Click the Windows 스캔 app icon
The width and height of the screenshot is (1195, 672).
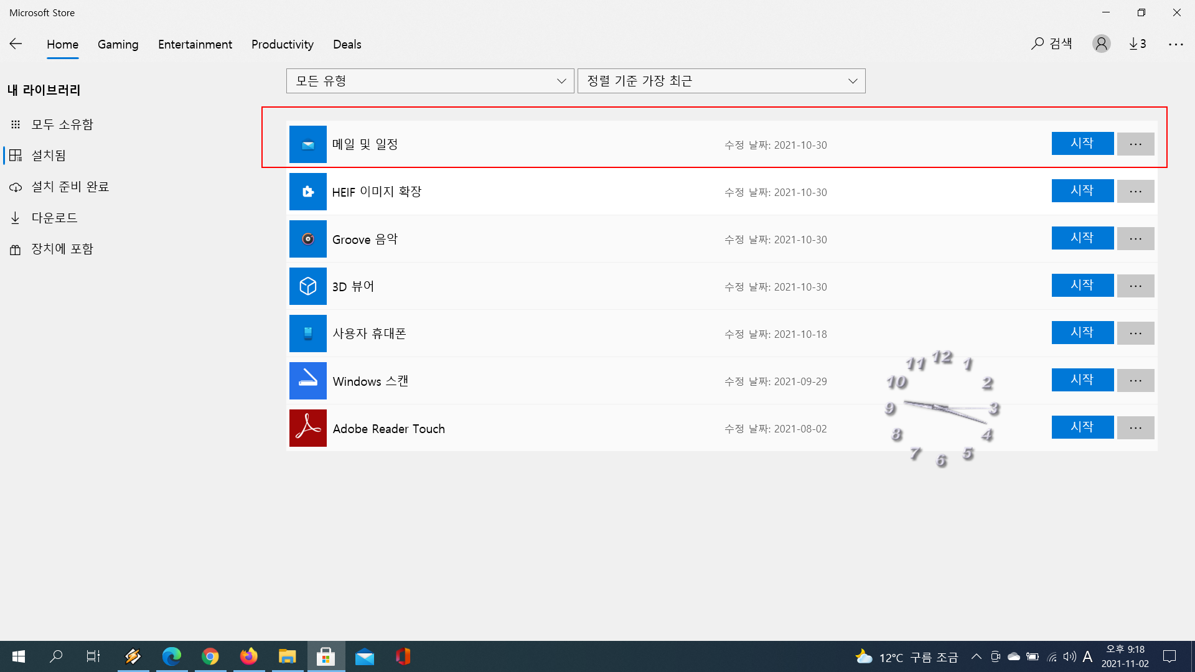coord(307,381)
